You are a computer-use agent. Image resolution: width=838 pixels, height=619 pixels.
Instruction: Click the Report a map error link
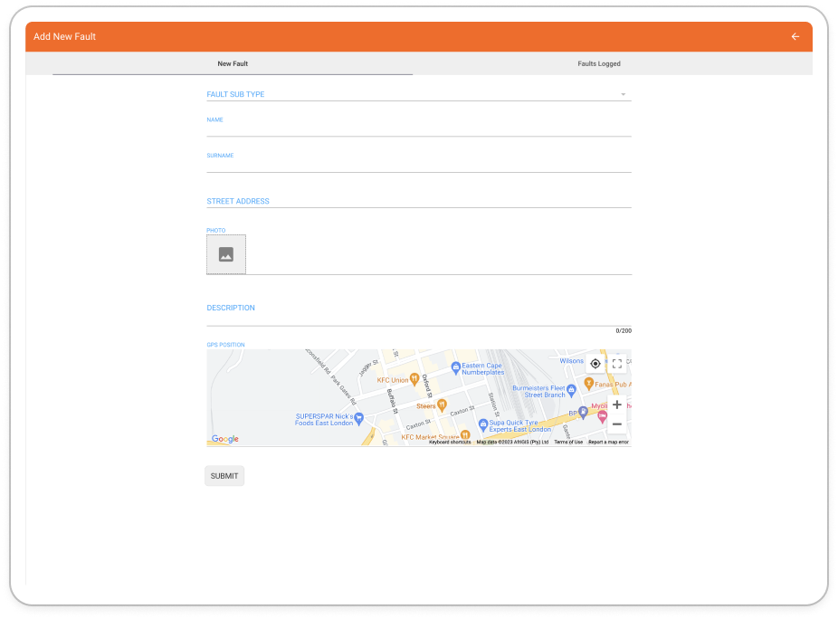[x=608, y=442]
